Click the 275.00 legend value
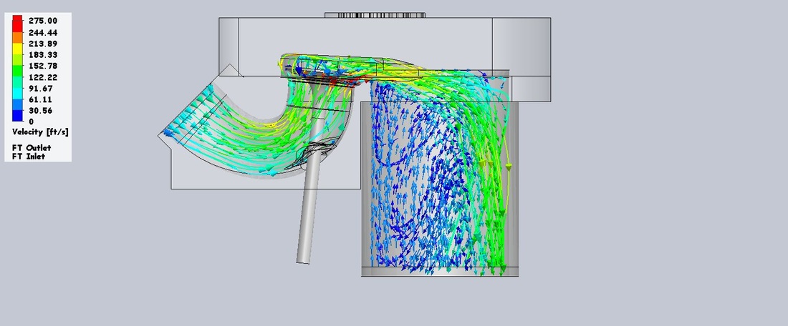The width and height of the screenshot is (788, 326). (43, 21)
